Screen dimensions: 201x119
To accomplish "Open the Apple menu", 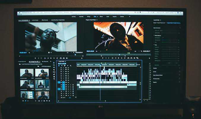I will (x=20, y=12).
